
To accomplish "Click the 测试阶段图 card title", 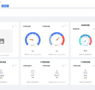I will pyautogui.click(x=85, y=25).
